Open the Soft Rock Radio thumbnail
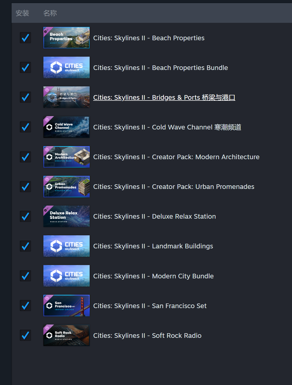This screenshot has height=385, width=292. [67, 335]
